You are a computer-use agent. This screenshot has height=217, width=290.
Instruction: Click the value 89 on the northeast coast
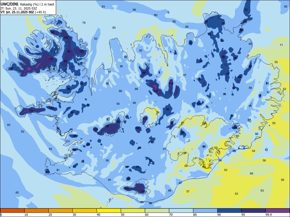coord(250,44)
